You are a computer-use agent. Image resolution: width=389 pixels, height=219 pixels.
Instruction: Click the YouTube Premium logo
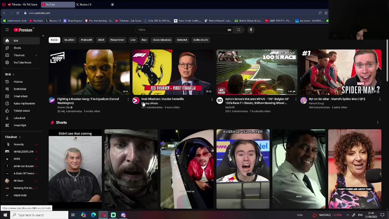click(x=24, y=30)
